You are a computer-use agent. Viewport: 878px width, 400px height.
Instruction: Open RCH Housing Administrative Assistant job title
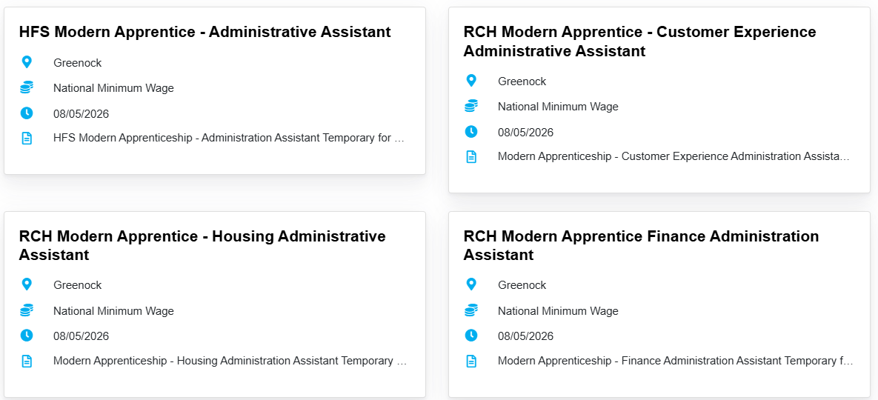click(x=202, y=245)
